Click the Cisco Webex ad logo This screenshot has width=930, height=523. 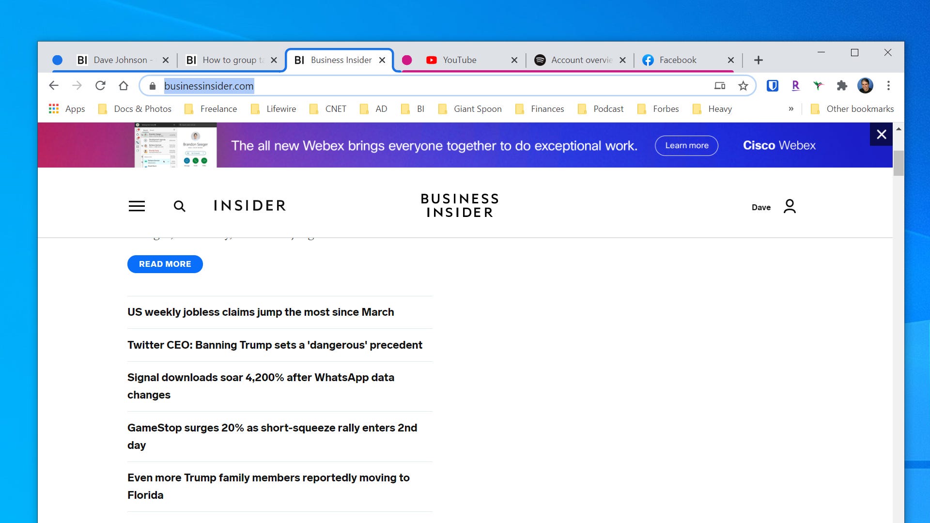point(779,145)
